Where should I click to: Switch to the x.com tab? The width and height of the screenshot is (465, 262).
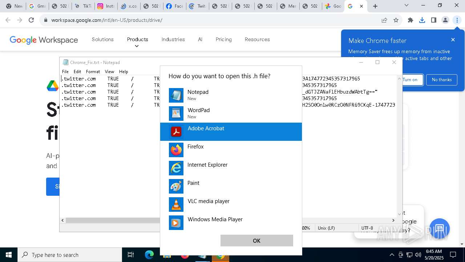(x=129, y=6)
